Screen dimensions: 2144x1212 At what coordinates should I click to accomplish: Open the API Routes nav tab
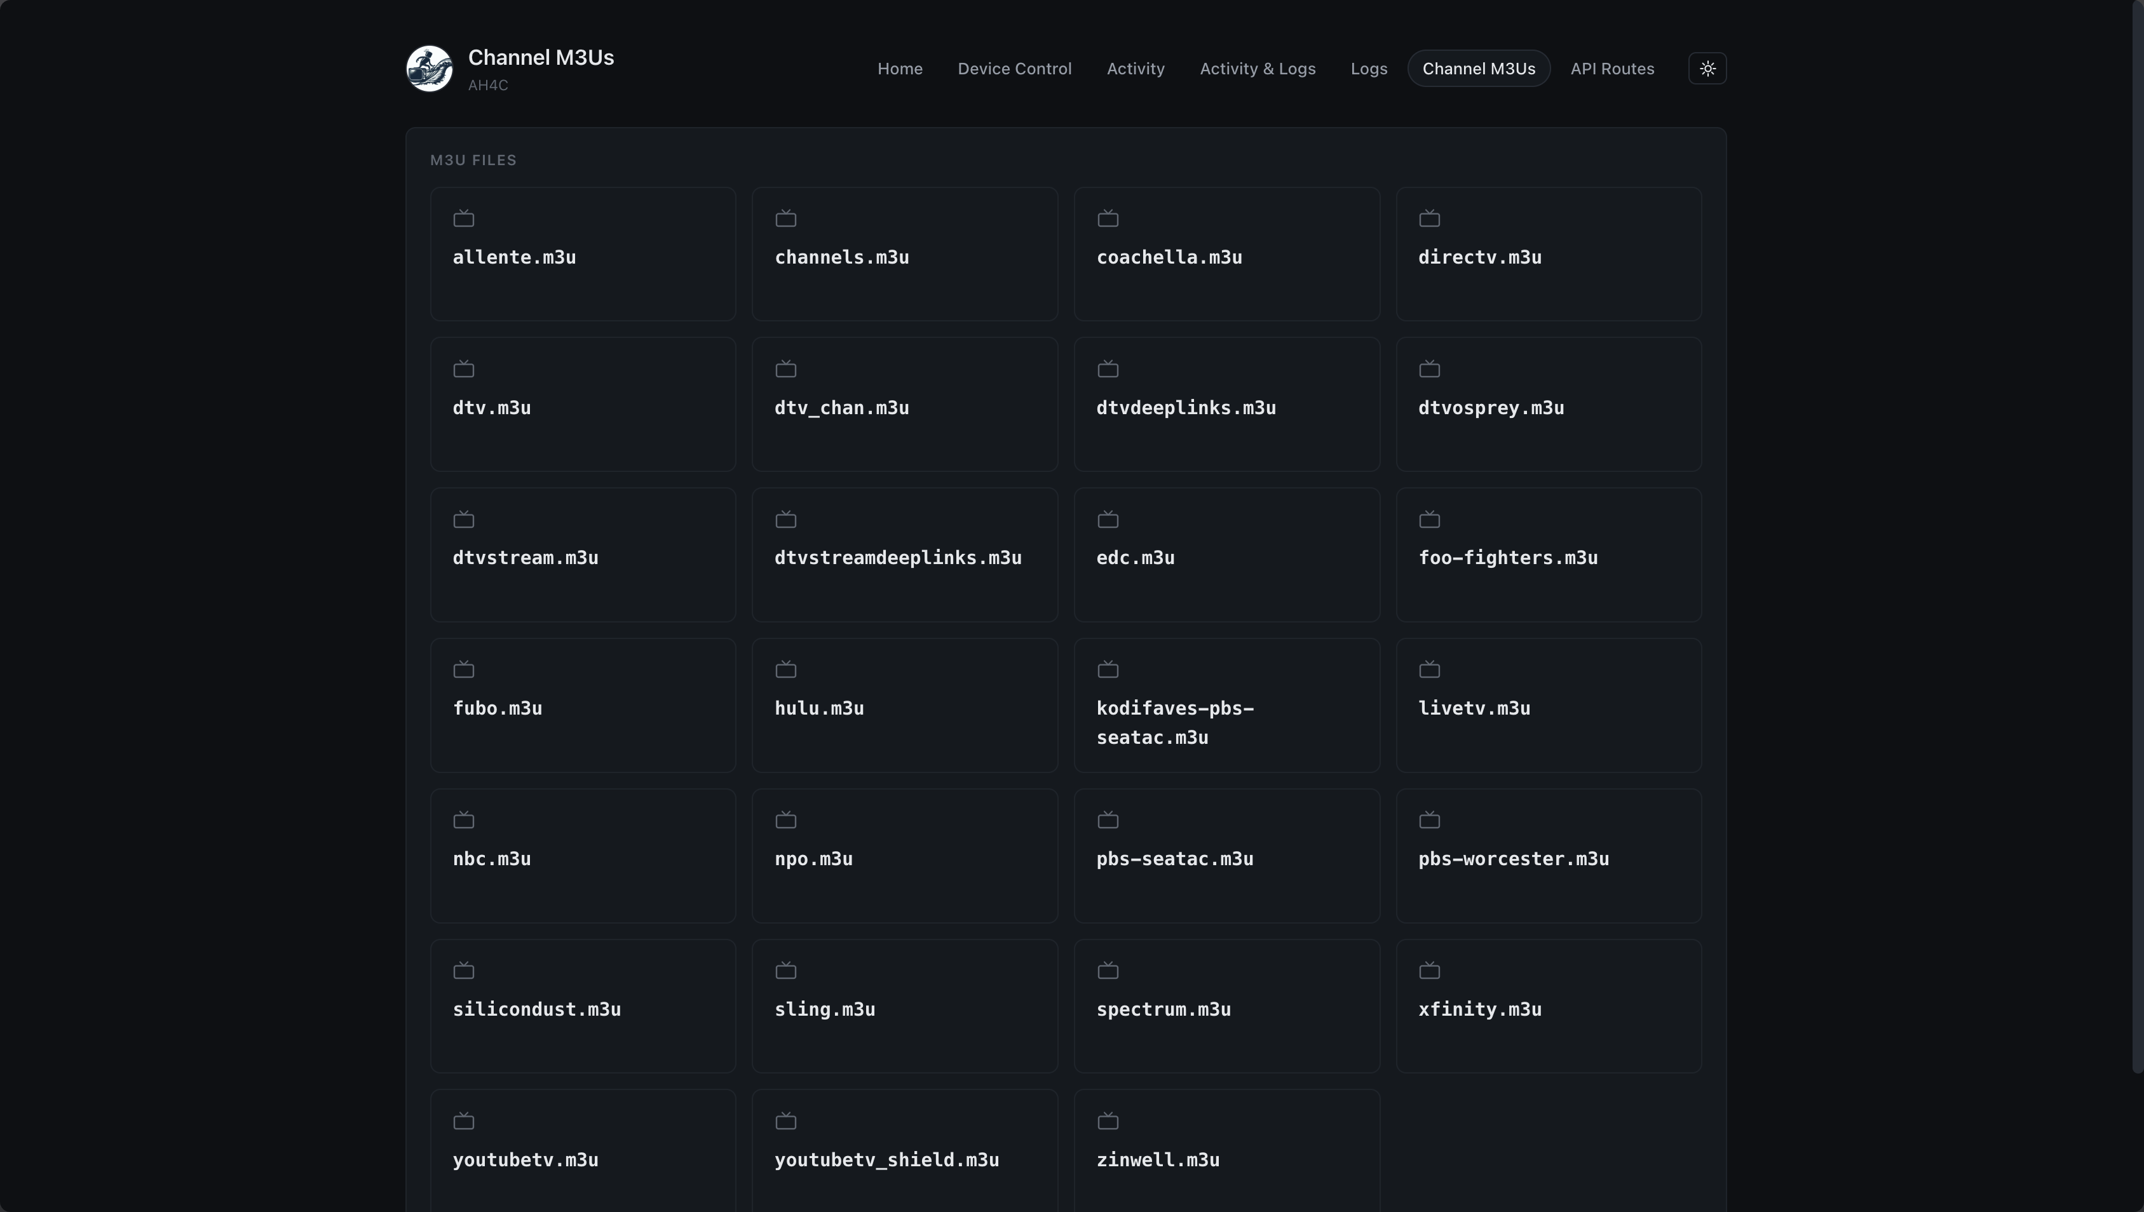pyautogui.click(x=1612, y=68)
